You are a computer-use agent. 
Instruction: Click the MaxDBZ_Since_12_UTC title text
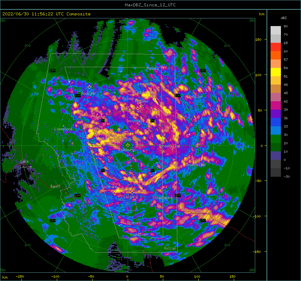click(x=150, y=5)
